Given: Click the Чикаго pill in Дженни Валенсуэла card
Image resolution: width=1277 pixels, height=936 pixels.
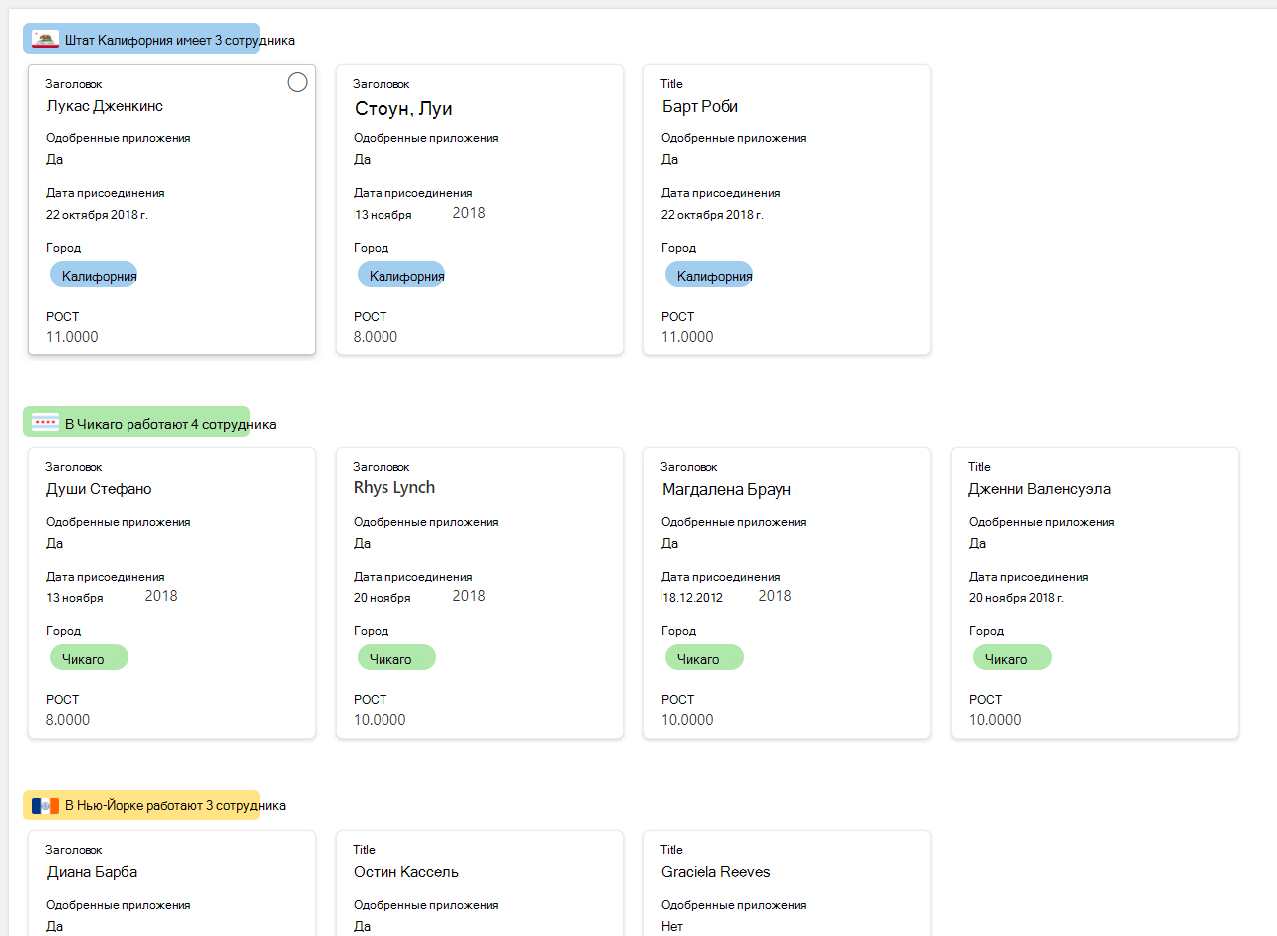Looking at the screenshot, I should (x=1012, y=657).
